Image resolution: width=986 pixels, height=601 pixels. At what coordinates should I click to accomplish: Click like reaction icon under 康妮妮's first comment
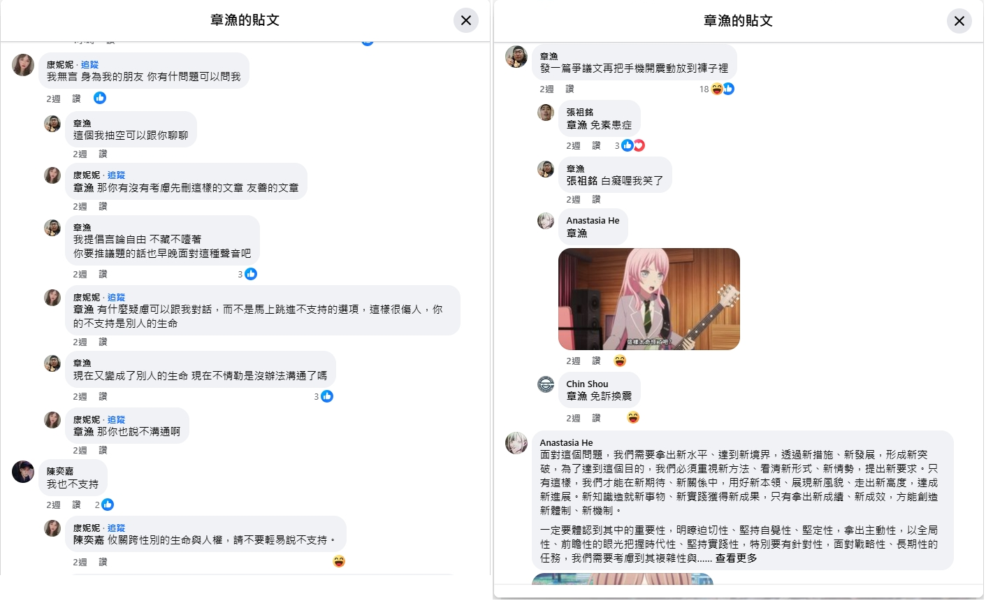click(x=100, y=98)
